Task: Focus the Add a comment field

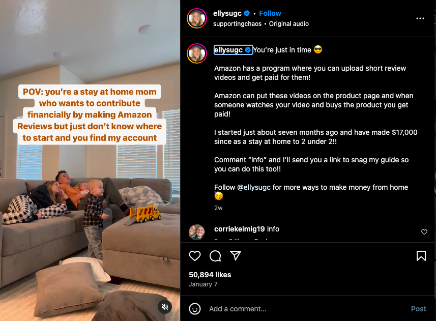Action: (306, 309)
